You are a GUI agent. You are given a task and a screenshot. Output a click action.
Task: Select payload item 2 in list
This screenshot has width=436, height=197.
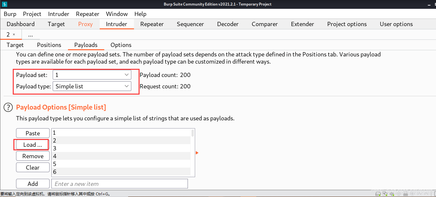[121, 141]
